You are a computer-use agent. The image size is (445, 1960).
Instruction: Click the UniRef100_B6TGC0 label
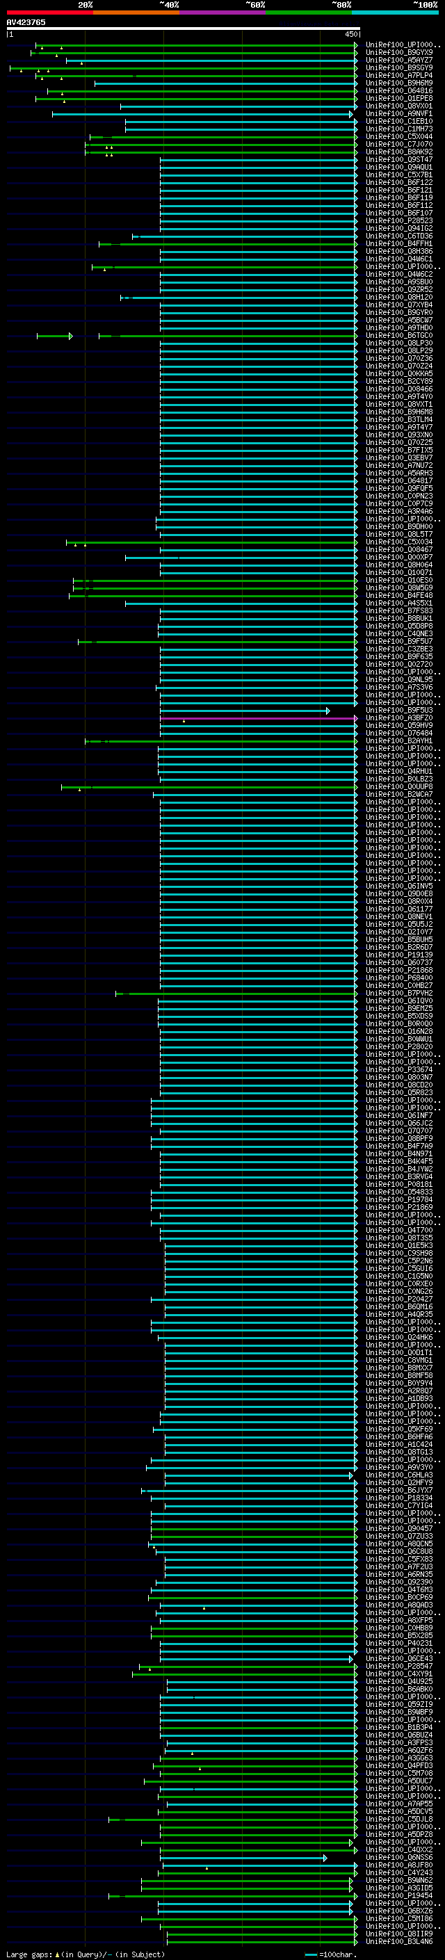click(399, 336)
